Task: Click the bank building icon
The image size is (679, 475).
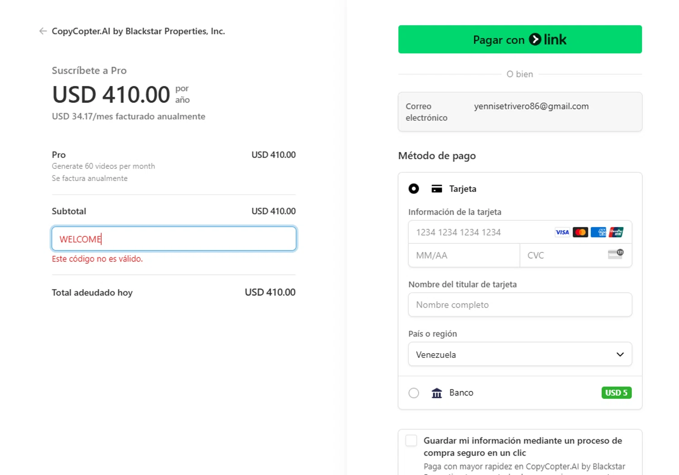Action: pos(437,393)
